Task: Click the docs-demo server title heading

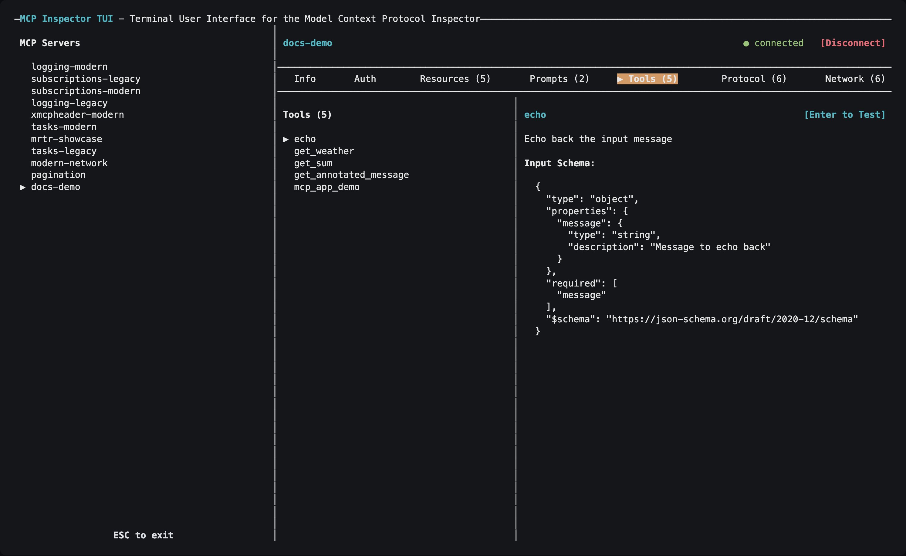Action: point(307,43)
